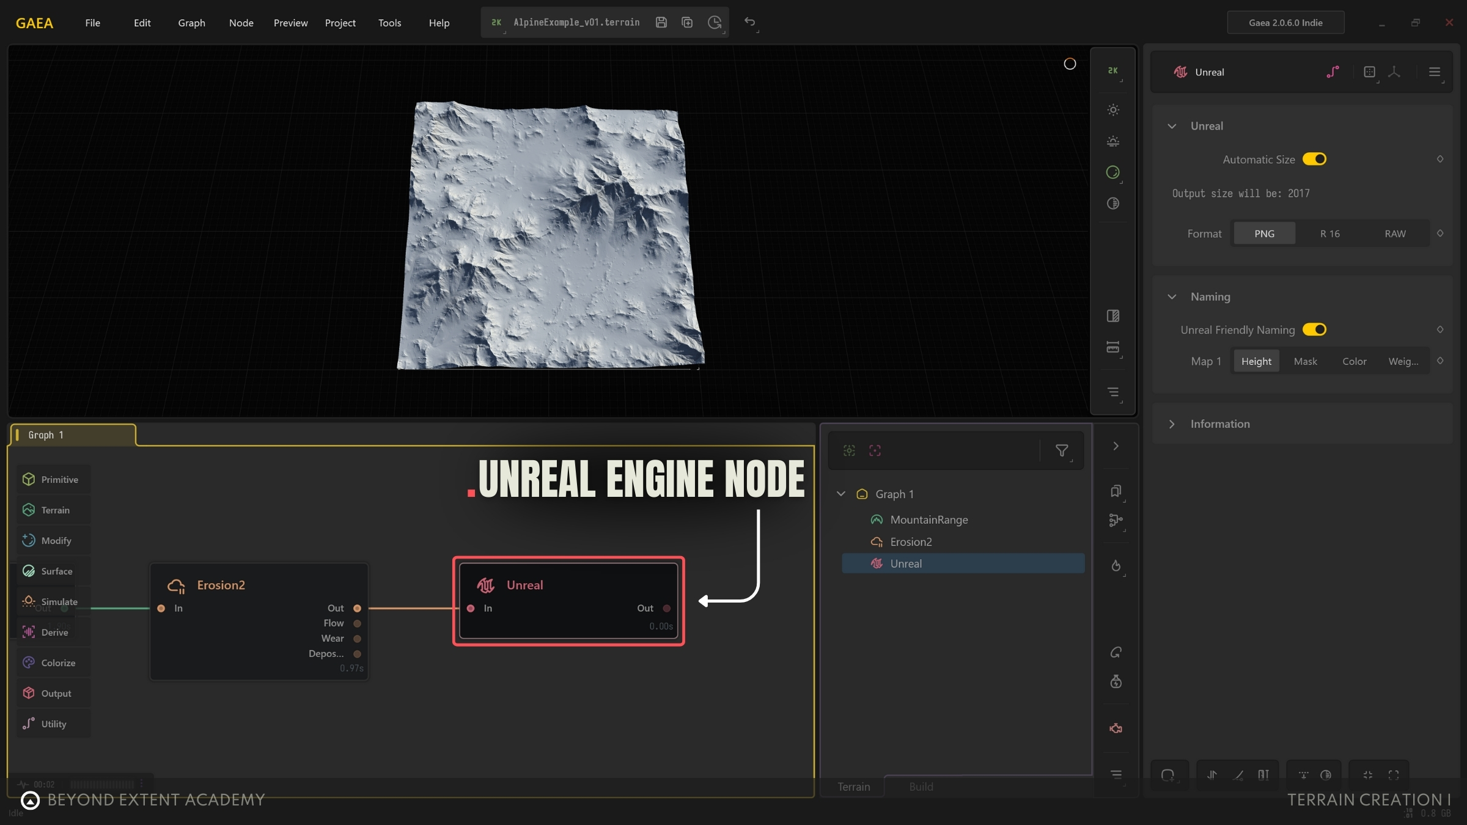Screen dimensions: 1467x825
Task: Click the green circular render mode icon
Action: 1113,172
